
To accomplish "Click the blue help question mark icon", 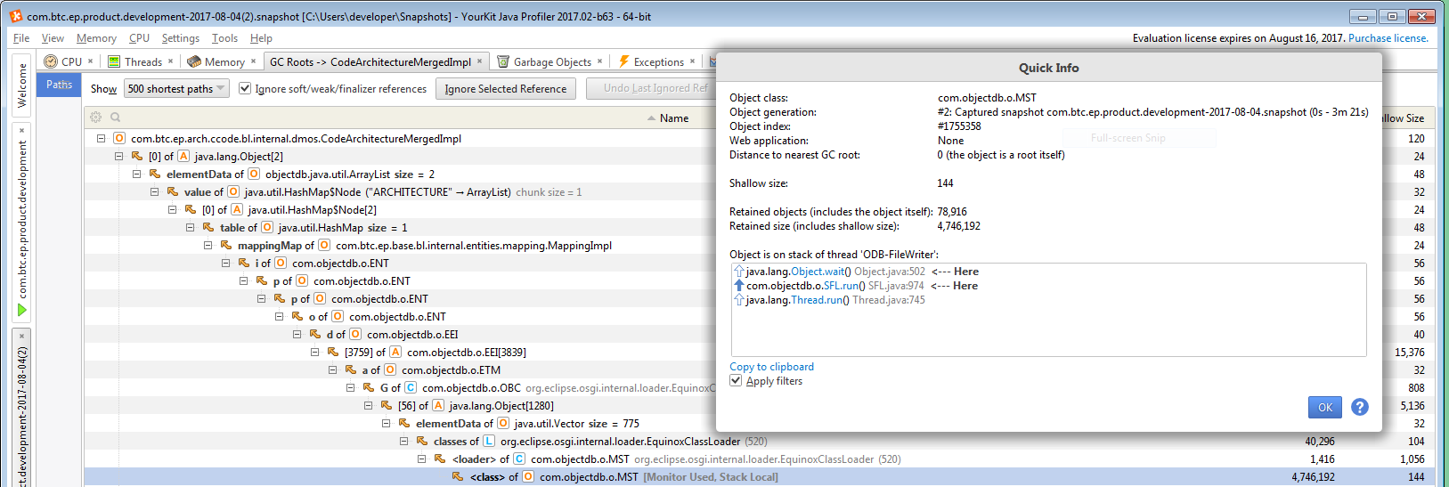I will [x=1359, y=407].
